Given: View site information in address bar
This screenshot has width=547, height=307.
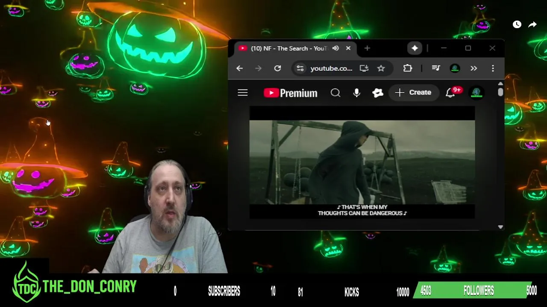Looking at the screenshot, I should click(x=300, y=68).
